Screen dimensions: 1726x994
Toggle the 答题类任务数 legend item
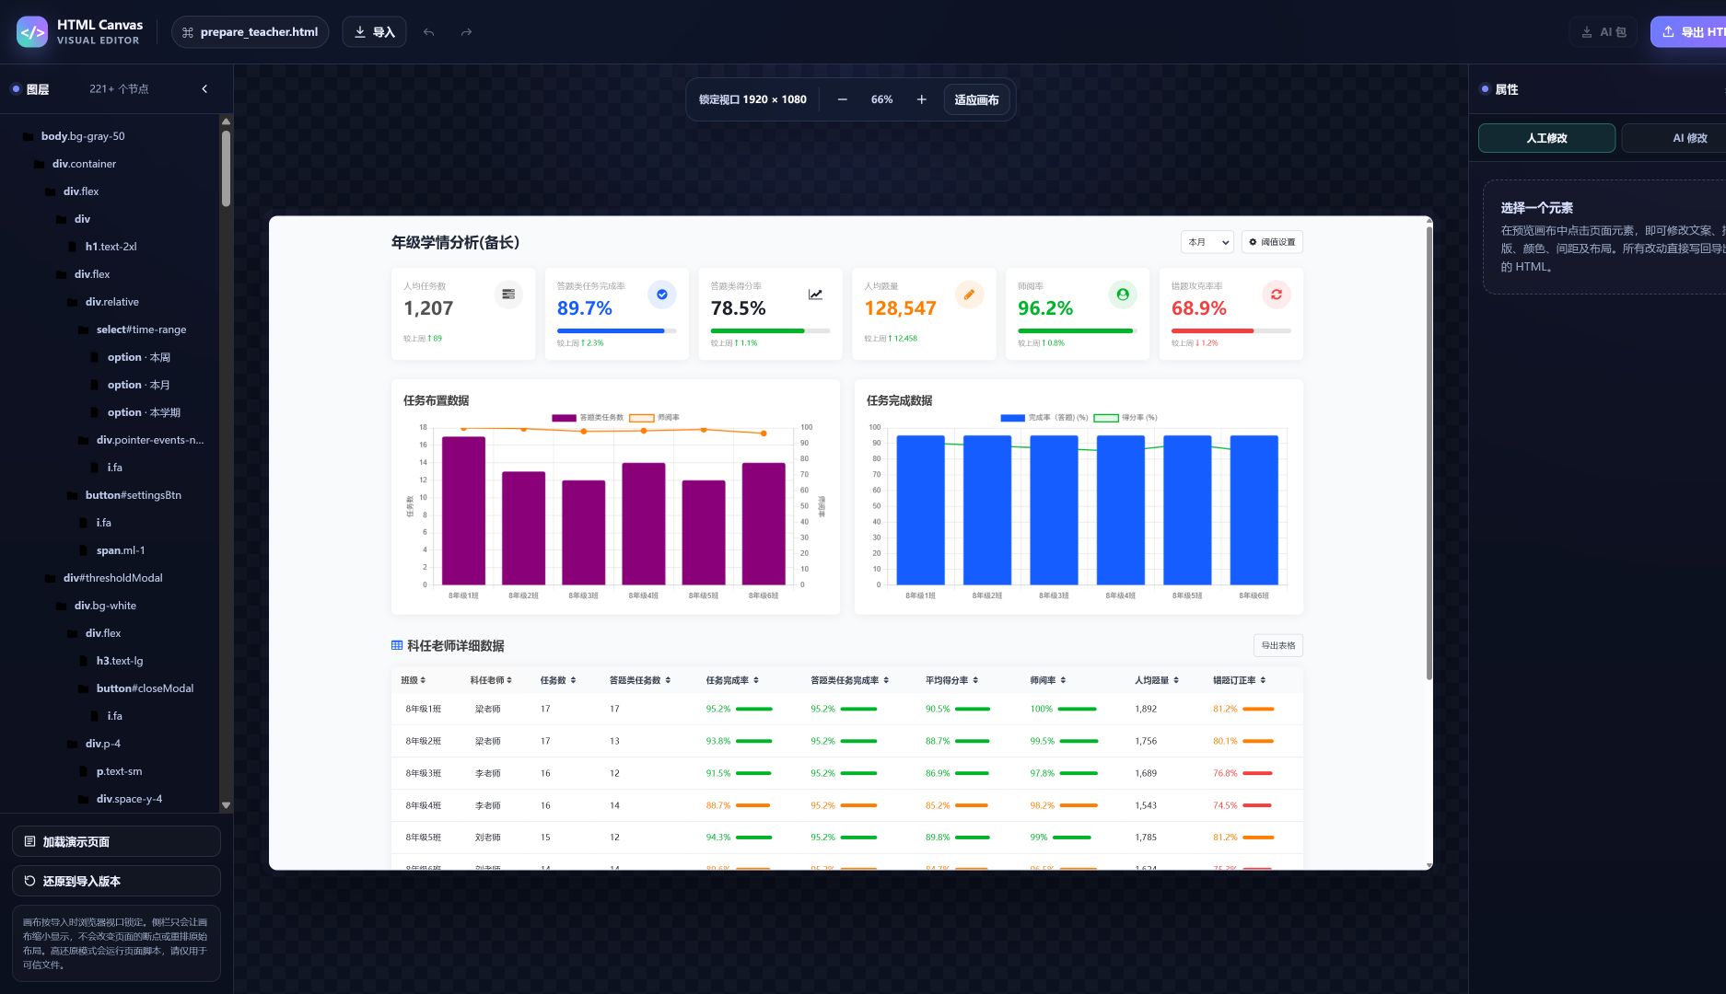pos(588,418)
